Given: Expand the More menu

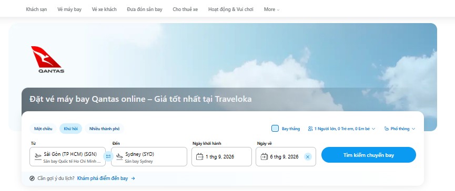Looking at the screenshot, I should coord(271,9).
